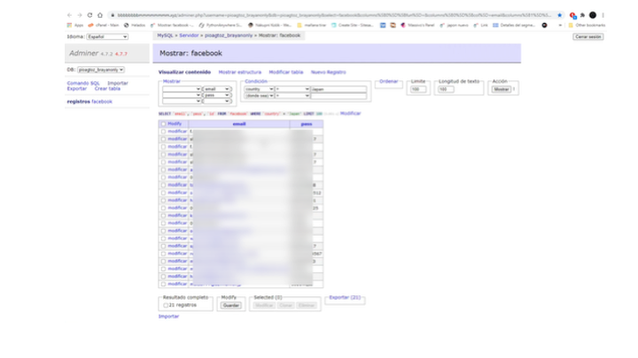638x358 pixels.
Task: Open the Nuevo Registro tab
Action: tap(329, 72)
